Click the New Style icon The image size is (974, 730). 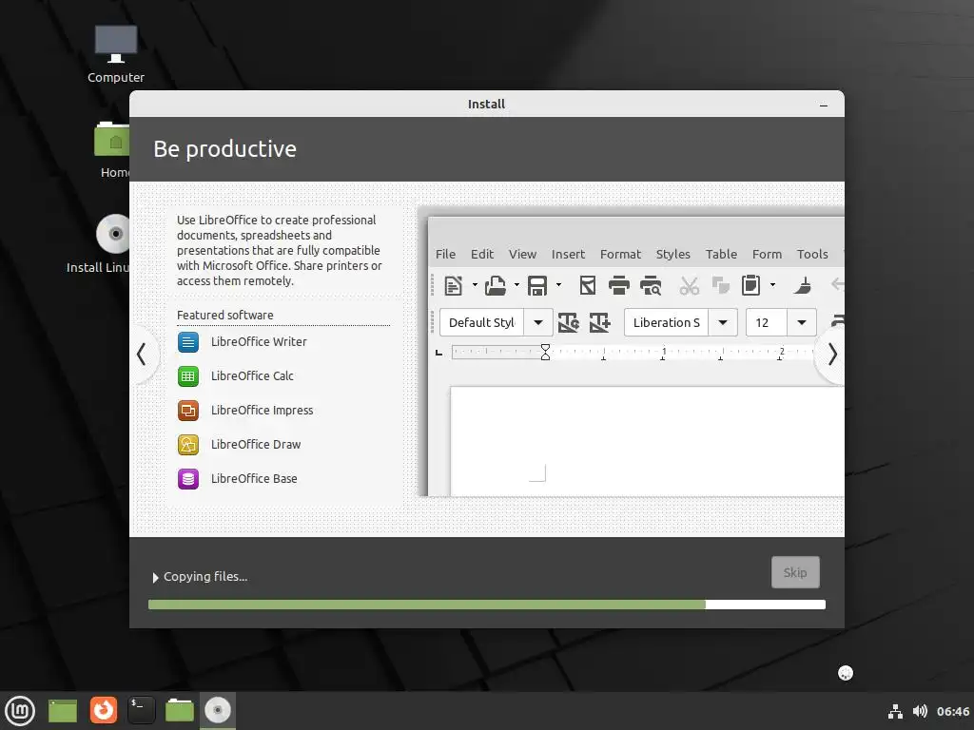point(599,323)
